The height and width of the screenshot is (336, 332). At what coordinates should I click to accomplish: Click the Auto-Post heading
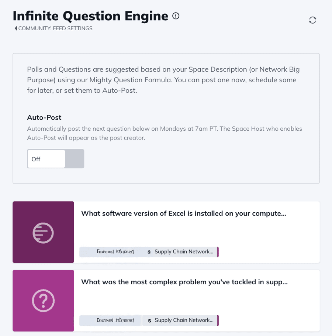44,117
